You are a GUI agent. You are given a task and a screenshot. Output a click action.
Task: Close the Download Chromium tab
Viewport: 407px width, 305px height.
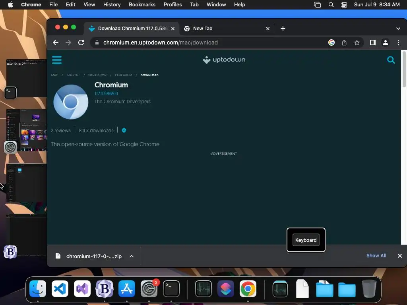click(173, 29)
